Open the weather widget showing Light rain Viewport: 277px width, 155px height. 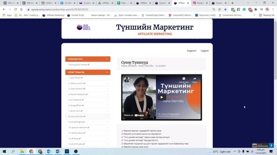220,152
